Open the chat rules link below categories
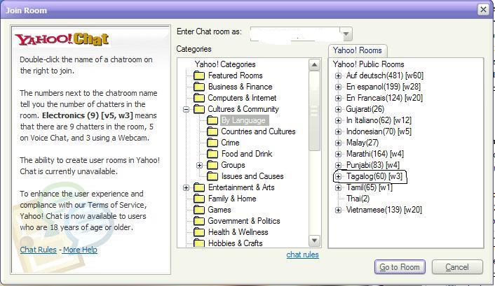 pyautogui.click(x=302, y=255)
